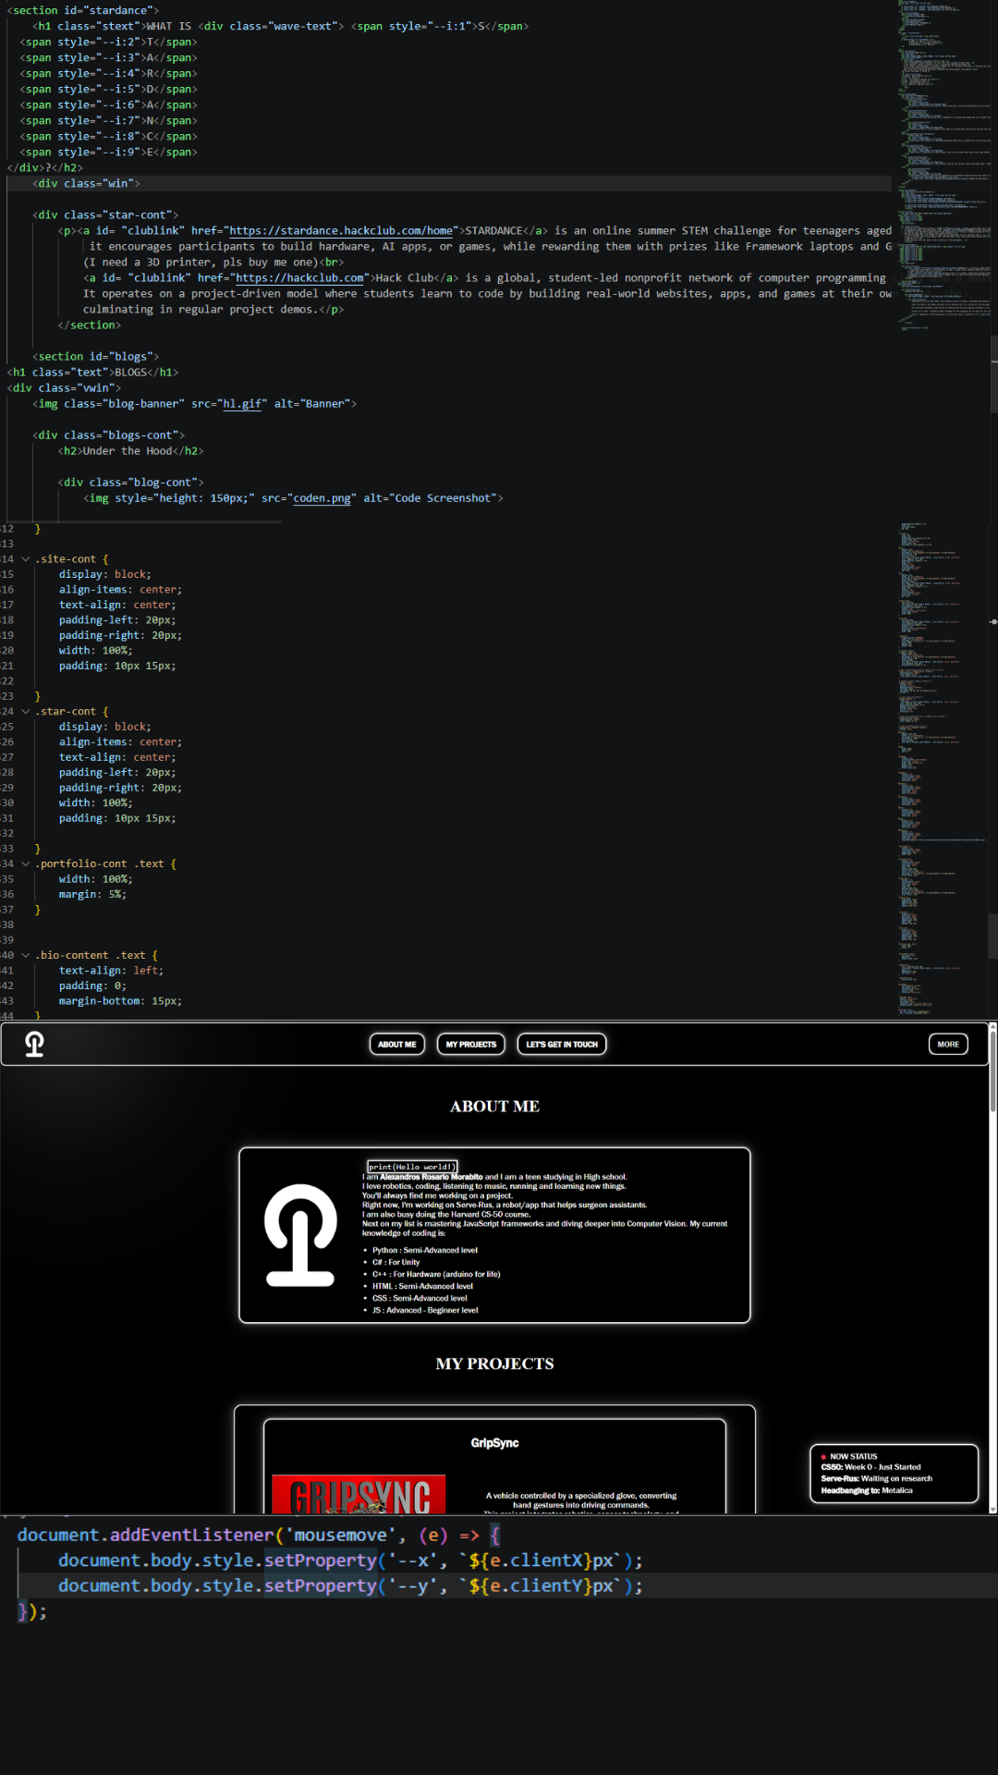Click the print(Hello world!) label
Viewport: 998px width, 1775px height.
[x=412, y=1167]
